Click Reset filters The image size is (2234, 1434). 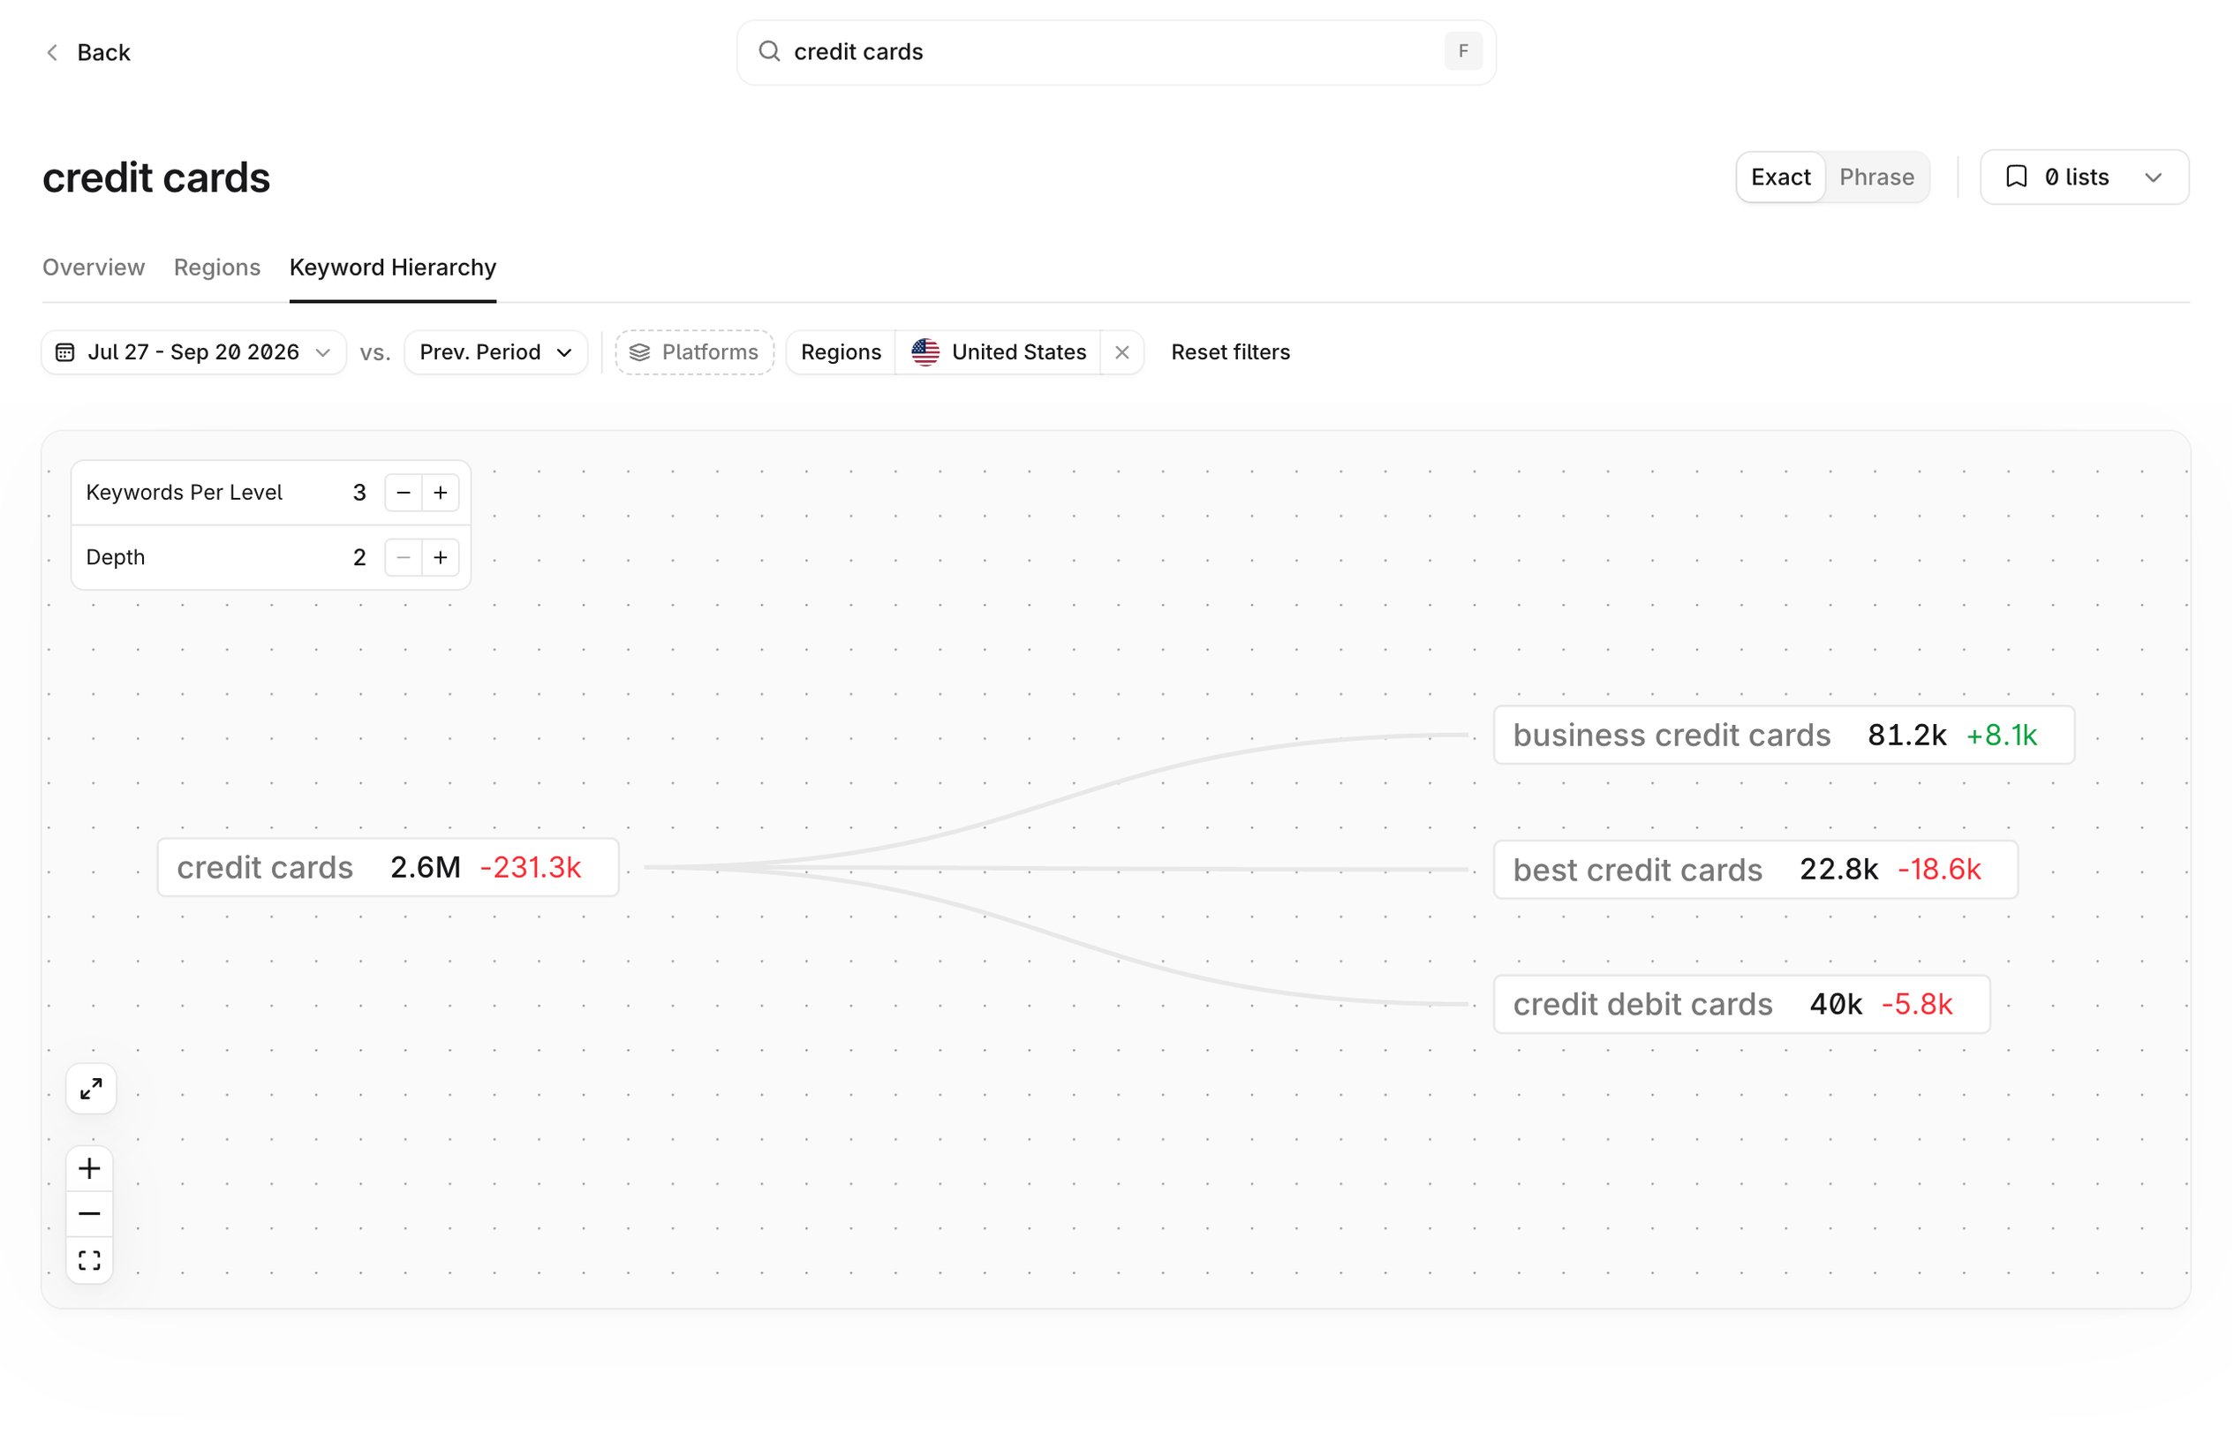tap(1230, 352)
